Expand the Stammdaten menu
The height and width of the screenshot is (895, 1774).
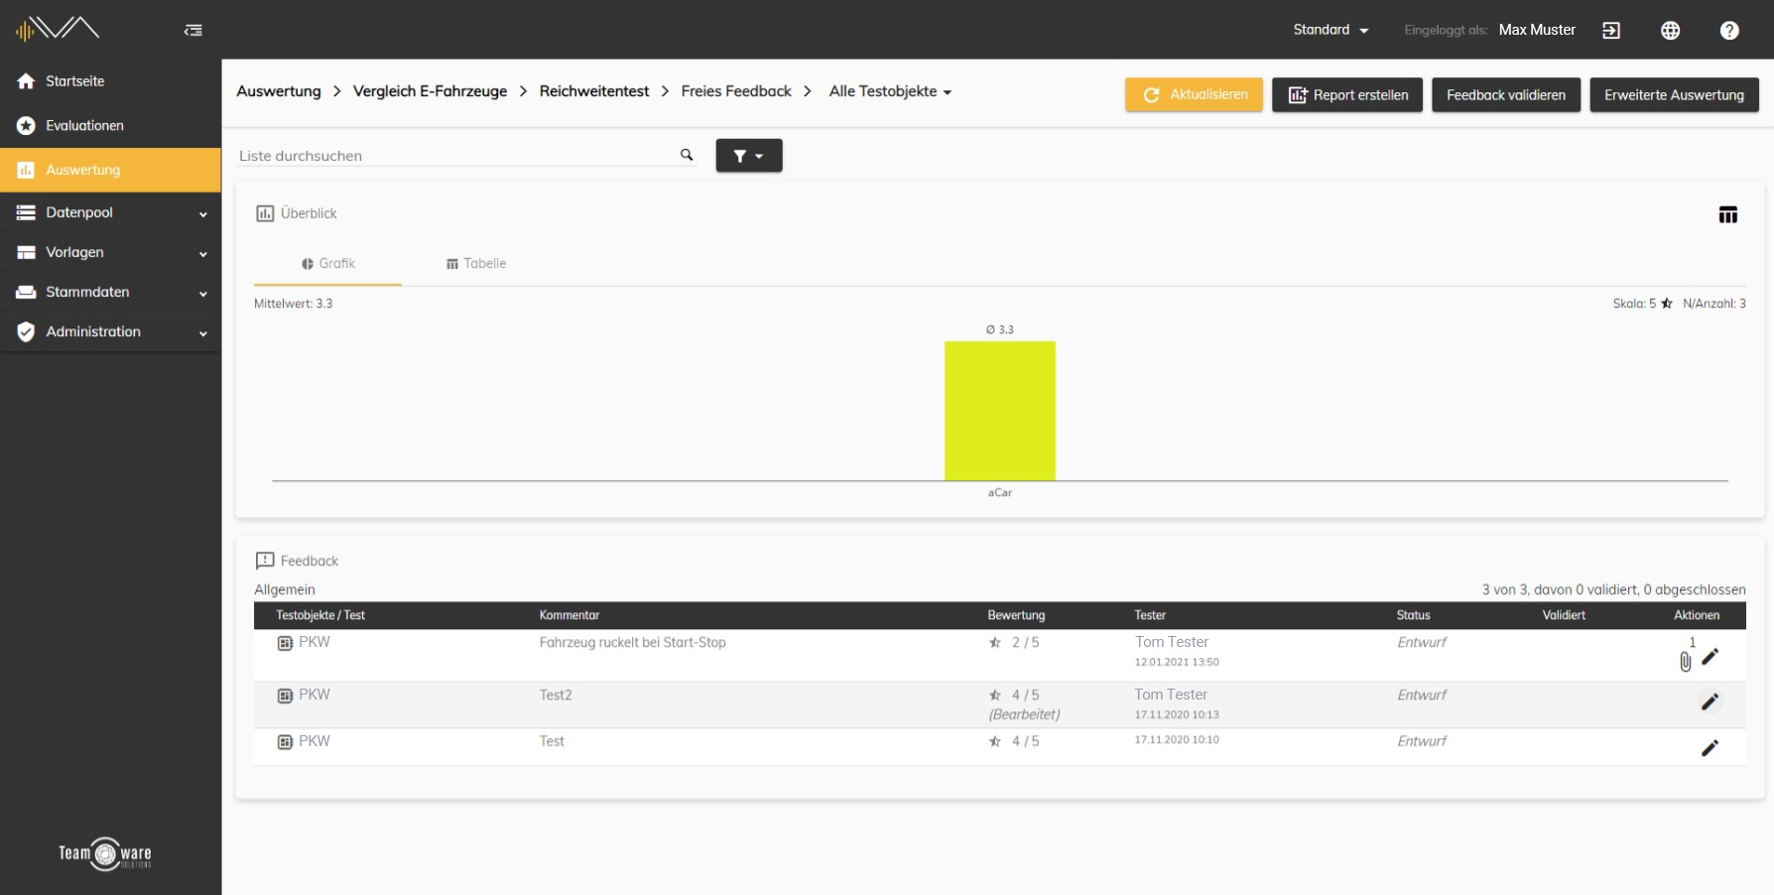[110, 292]
